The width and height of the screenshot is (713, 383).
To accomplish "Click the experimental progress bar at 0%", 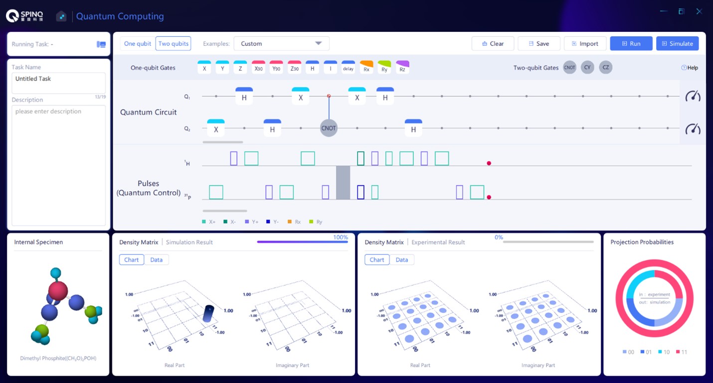I will pos(548,242).
